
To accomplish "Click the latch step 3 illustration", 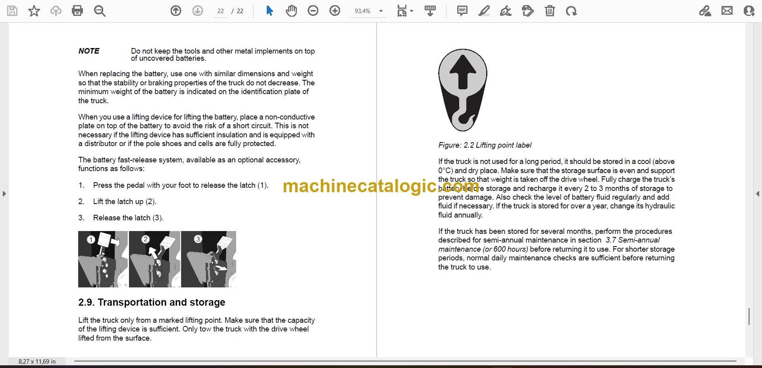I will (x=208, y=259).
